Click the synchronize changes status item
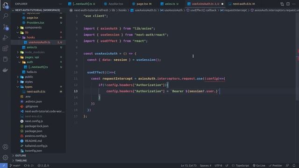Image resolution: width=299 pixels, height=168 pixels. coord(29,166)
